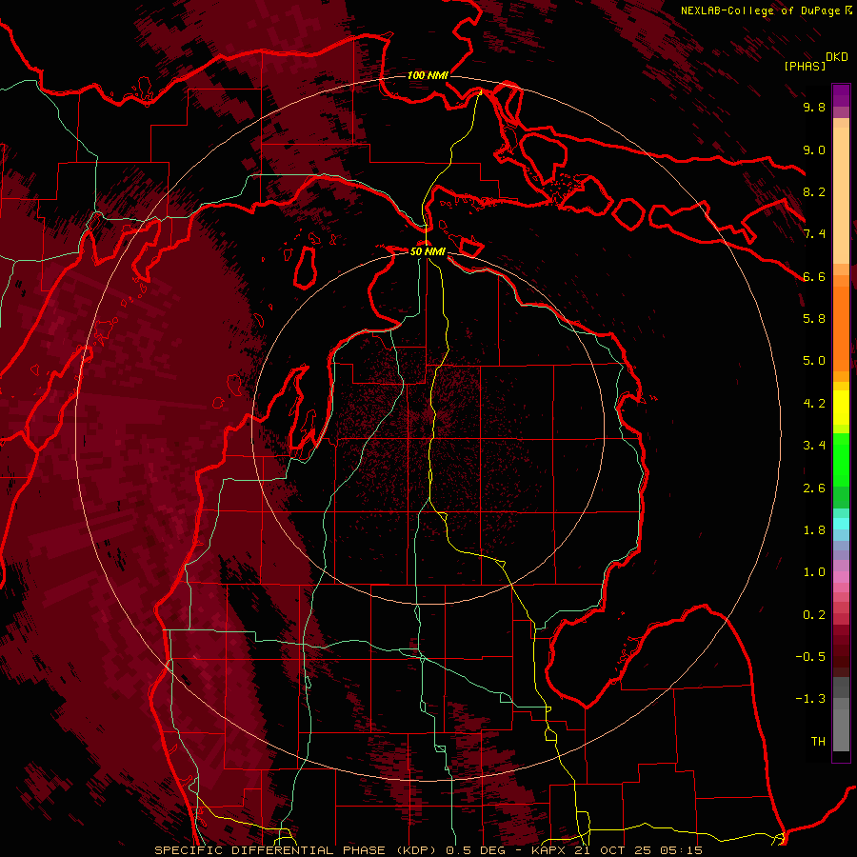Click the 100 NMI range ring label
This screenshot has height=857, width=857.
pos(428,75)
